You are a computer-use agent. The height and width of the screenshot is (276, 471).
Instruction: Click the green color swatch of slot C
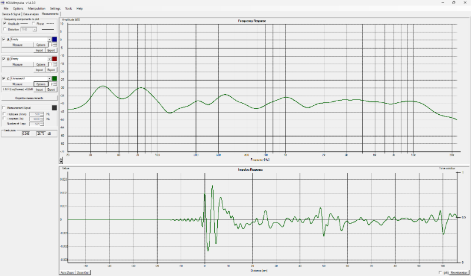pos(54,78)
